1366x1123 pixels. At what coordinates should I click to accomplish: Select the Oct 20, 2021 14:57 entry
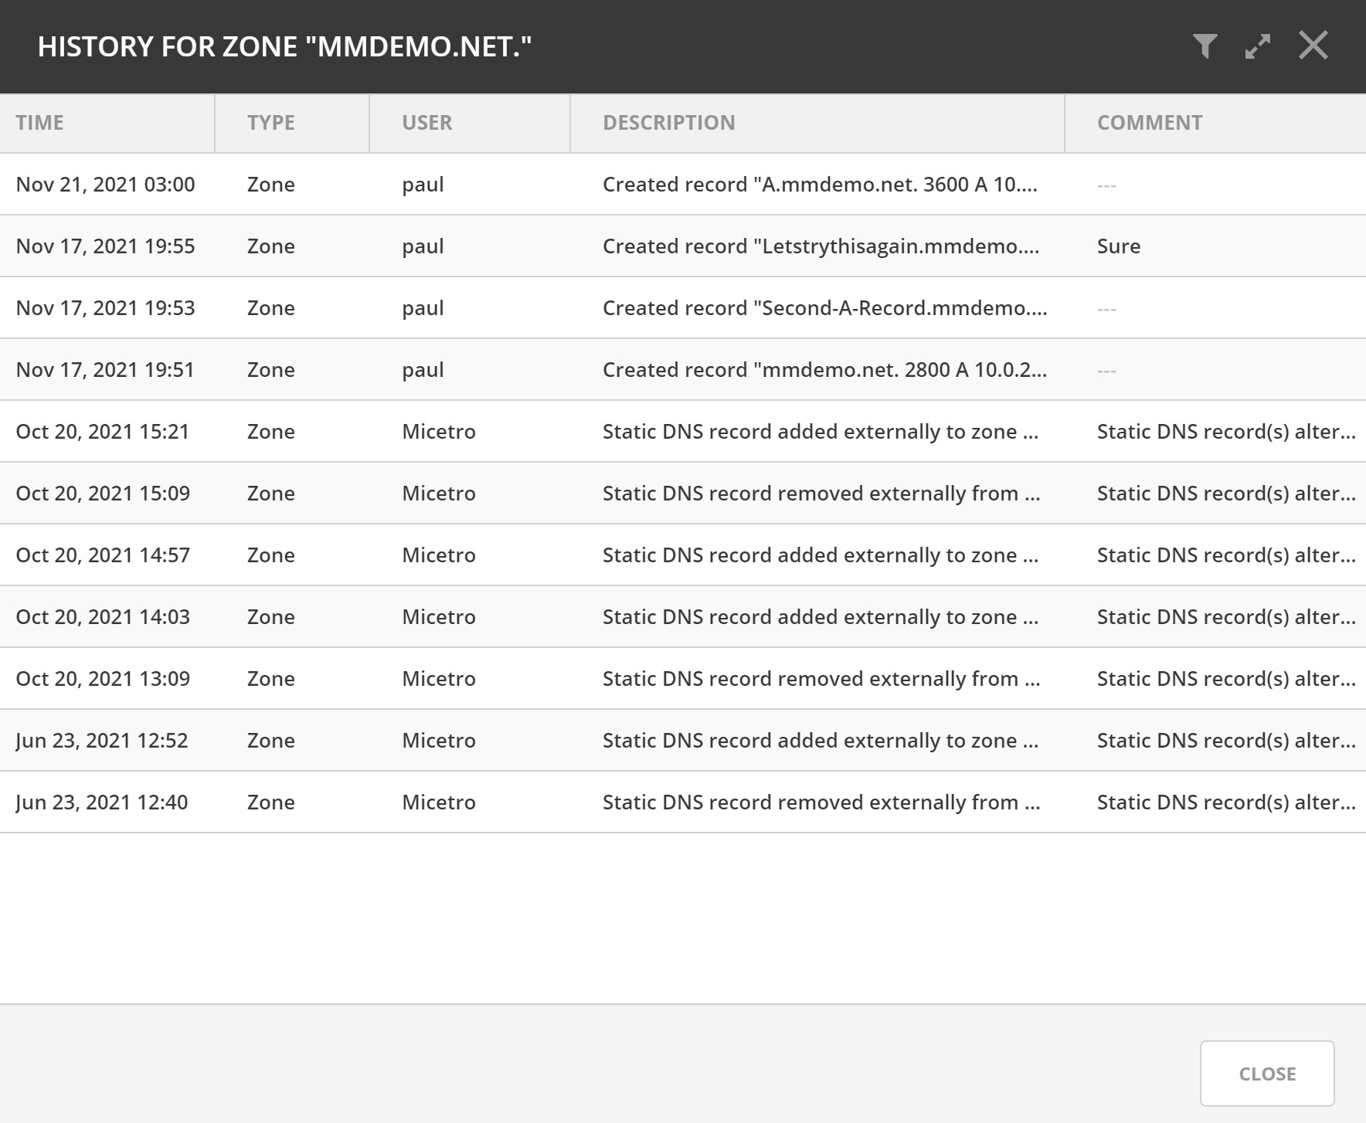coord(103,555)
